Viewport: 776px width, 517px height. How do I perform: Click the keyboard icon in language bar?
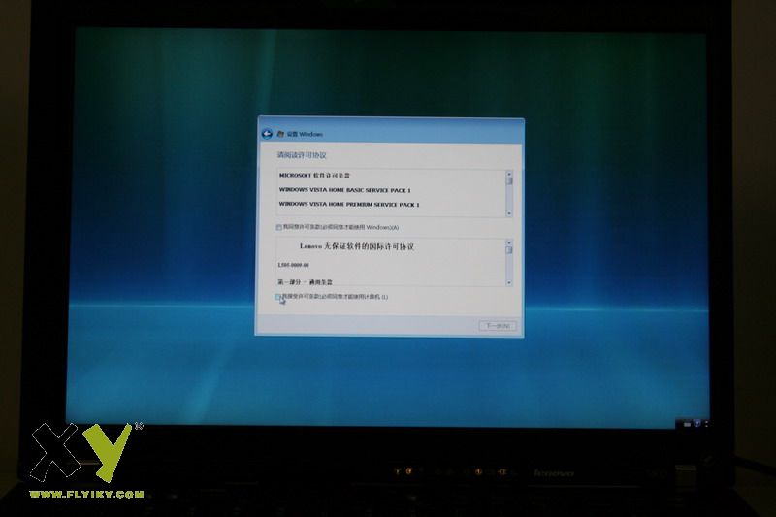(x=687, y=424)
